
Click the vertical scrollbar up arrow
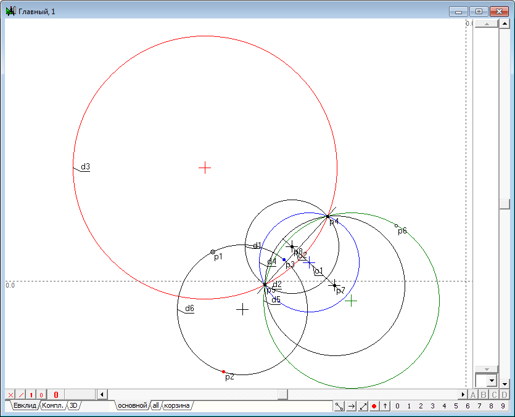(505, 24)
